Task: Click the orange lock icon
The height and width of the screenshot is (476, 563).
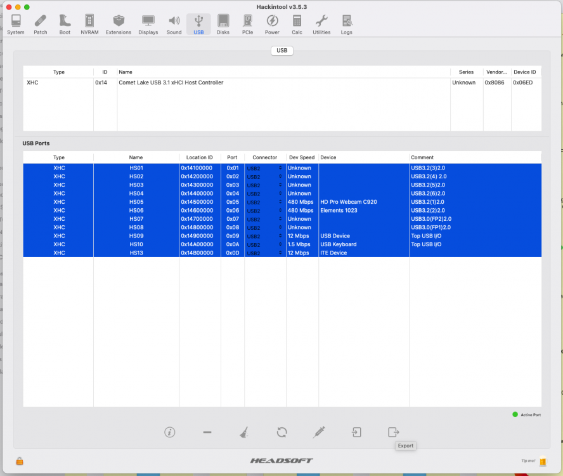Action: [x=20, y=461]
